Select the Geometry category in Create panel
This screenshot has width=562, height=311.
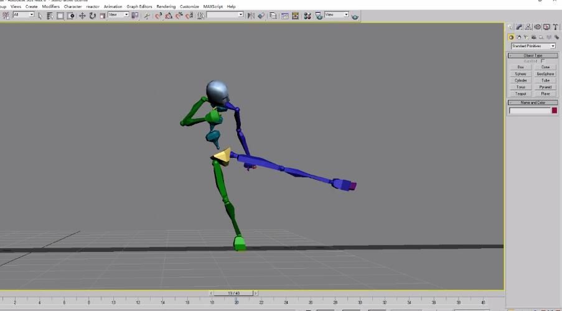pyautogui.click(x=511, y=37)
